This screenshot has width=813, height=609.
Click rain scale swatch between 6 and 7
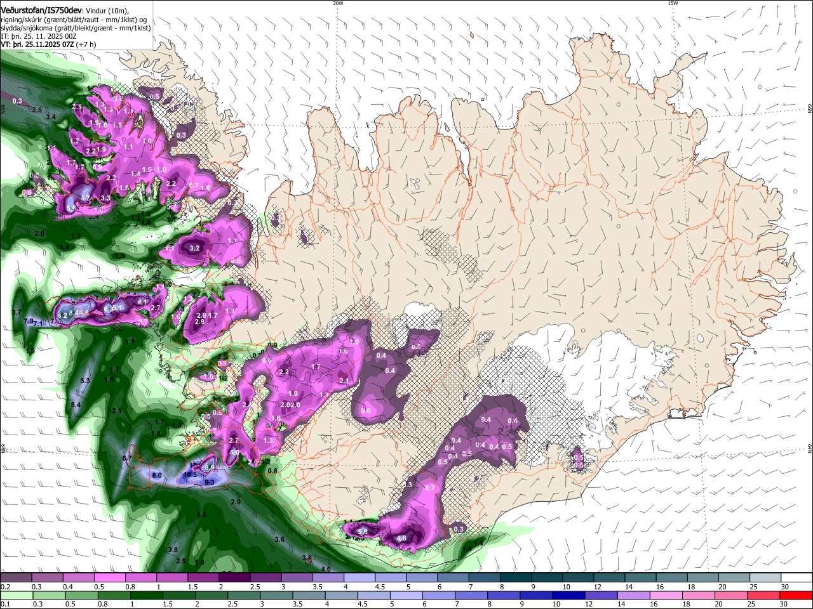(438, 595)
